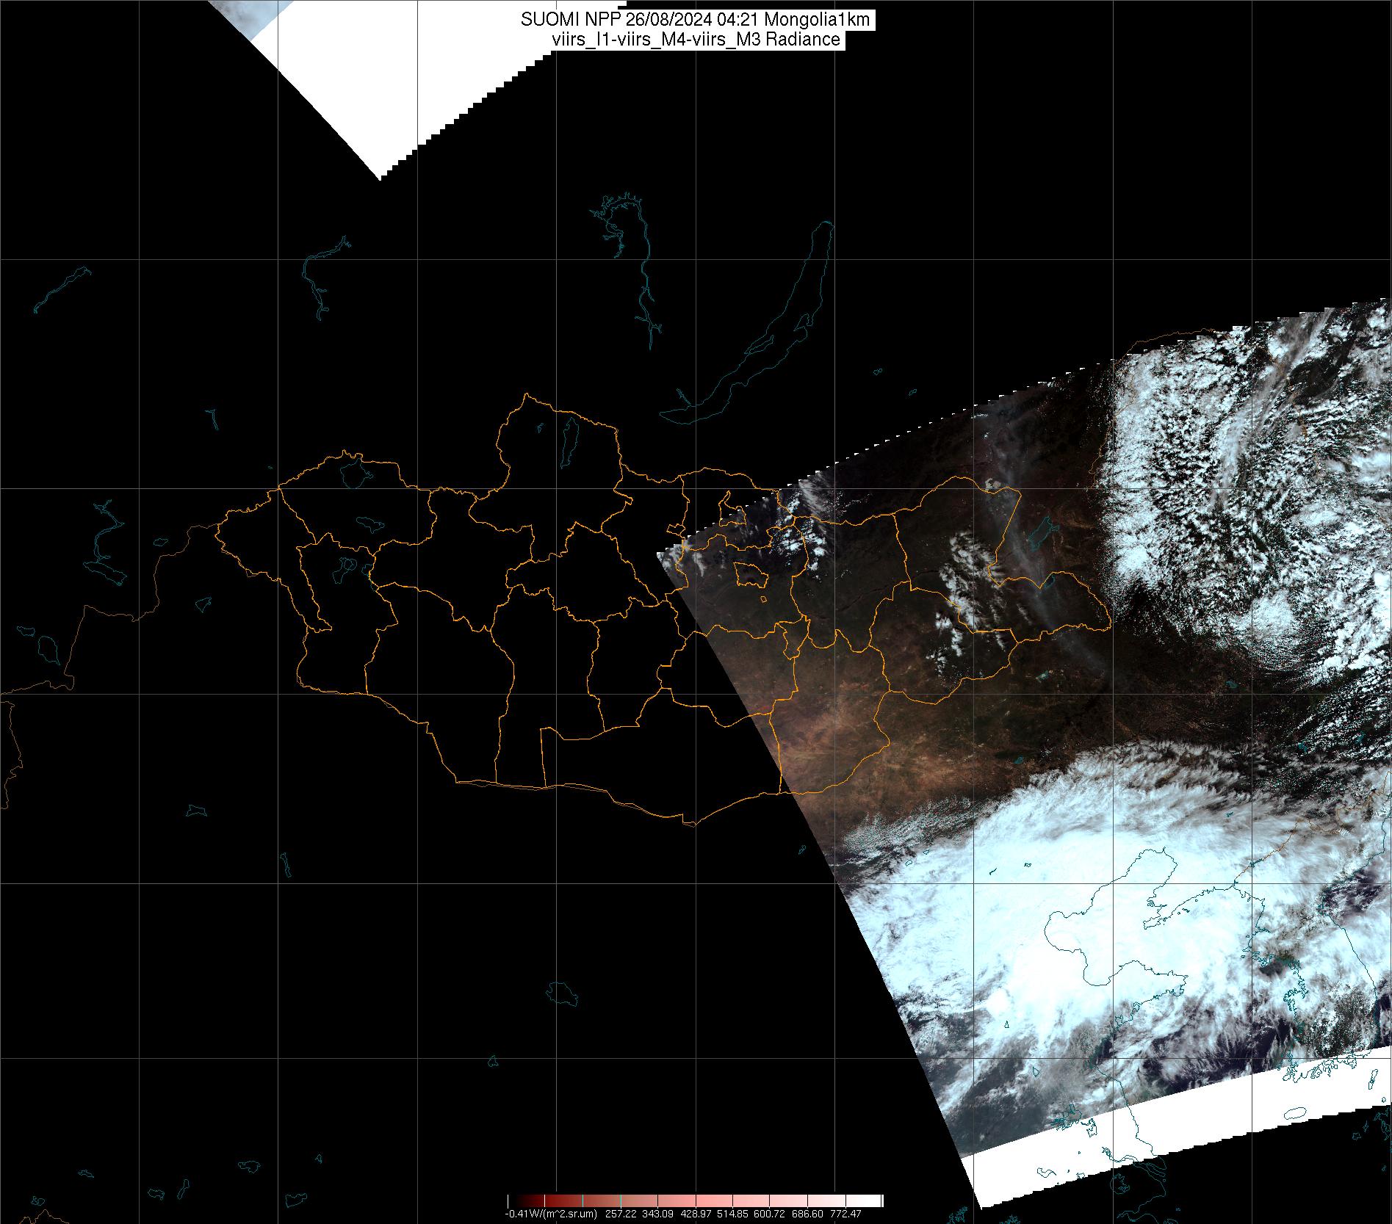Screen dimensions: 1392x1224
Task: Click the SUOMI NPP title text
Action: coord(695,21)
